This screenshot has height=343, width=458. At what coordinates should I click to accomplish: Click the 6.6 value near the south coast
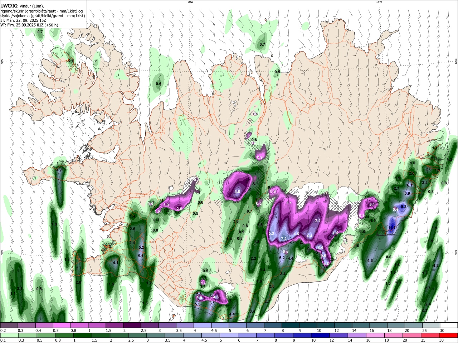pyautogui.click(x=199, y=294)
